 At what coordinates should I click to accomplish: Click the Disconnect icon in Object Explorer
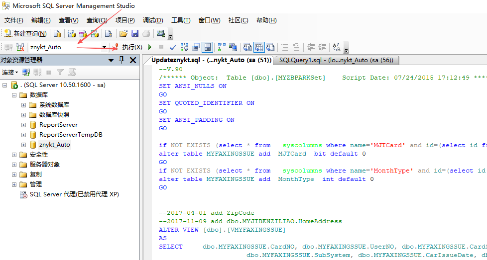37,73
